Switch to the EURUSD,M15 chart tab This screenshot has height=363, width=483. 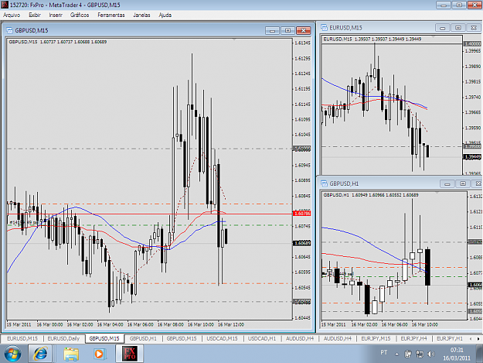tap(22, 338)
